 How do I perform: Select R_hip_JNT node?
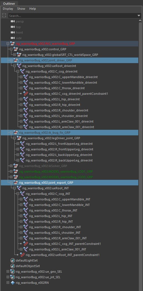(x=51, y=222)
